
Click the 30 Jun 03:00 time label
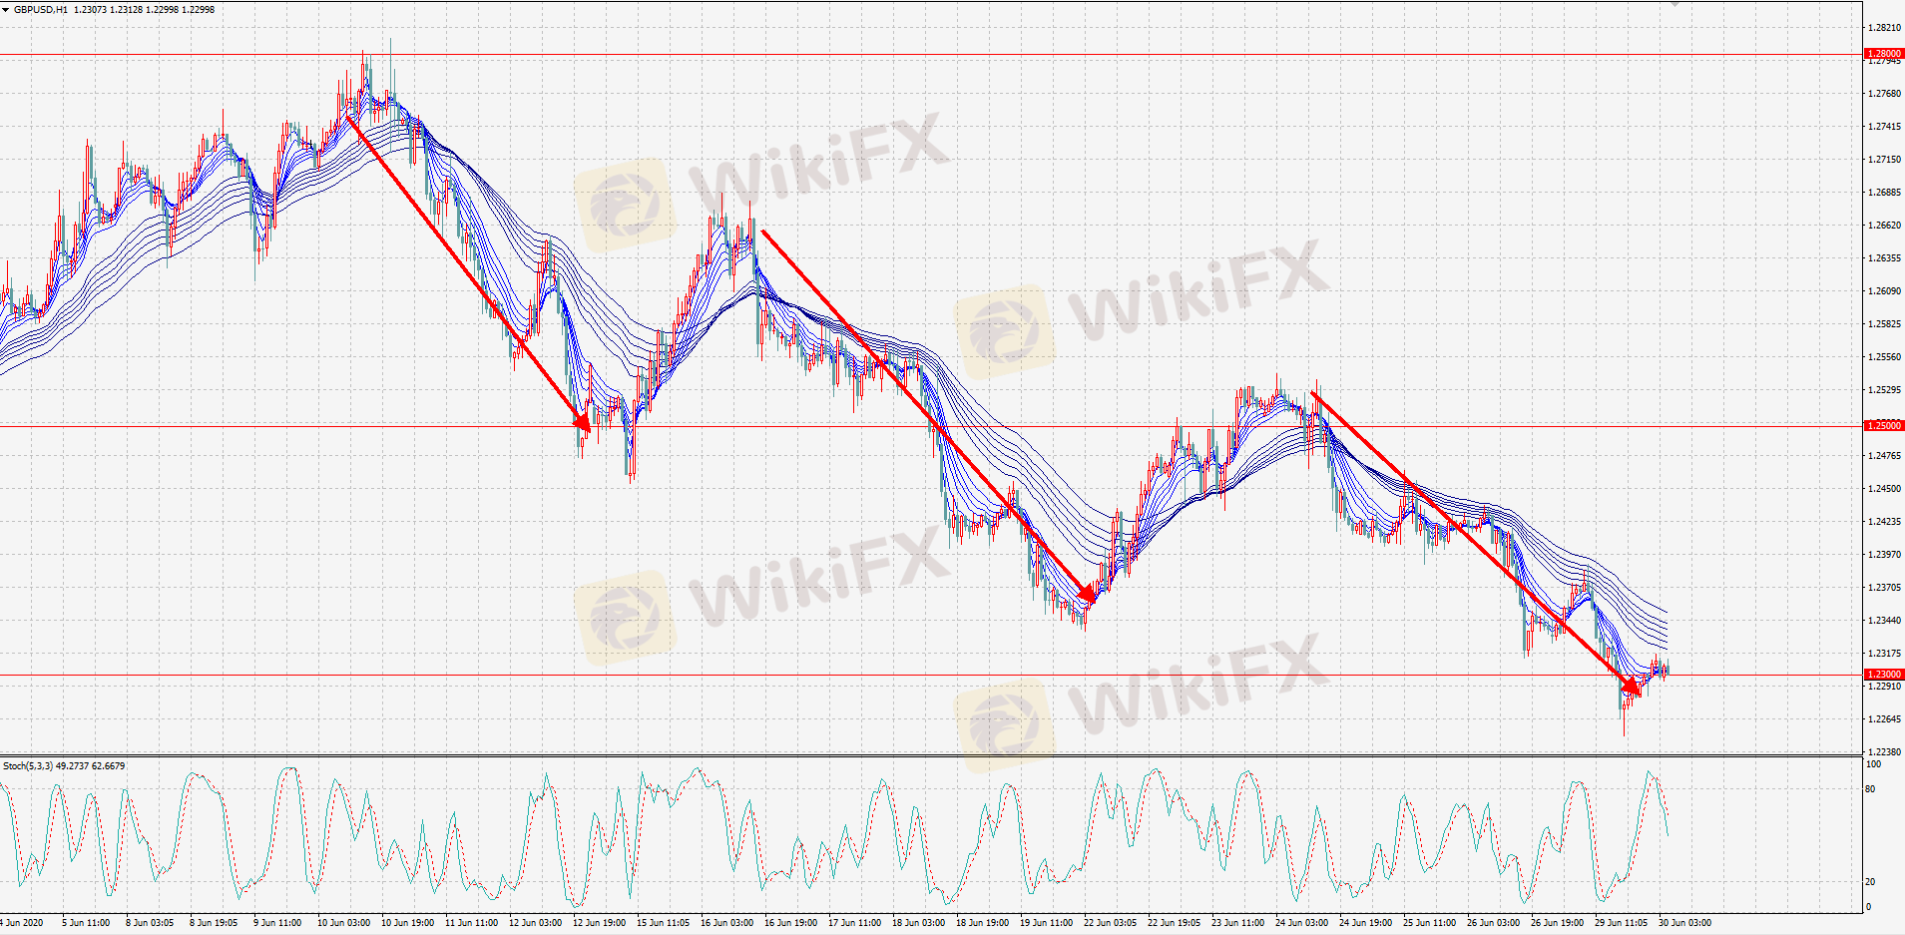pyautogui.click(x=1684, y=923)
